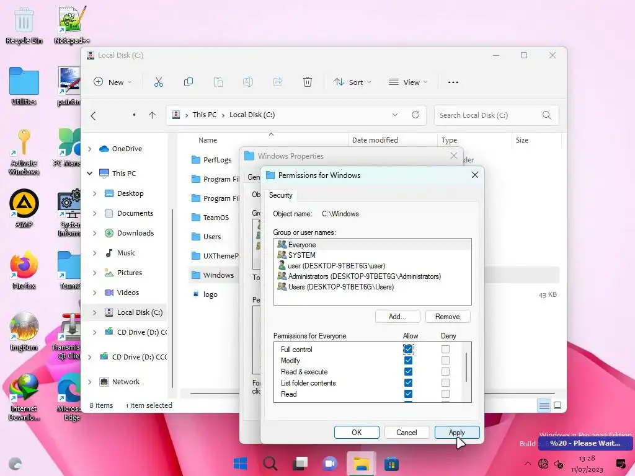Open Utilities folder on desktop

24,86
